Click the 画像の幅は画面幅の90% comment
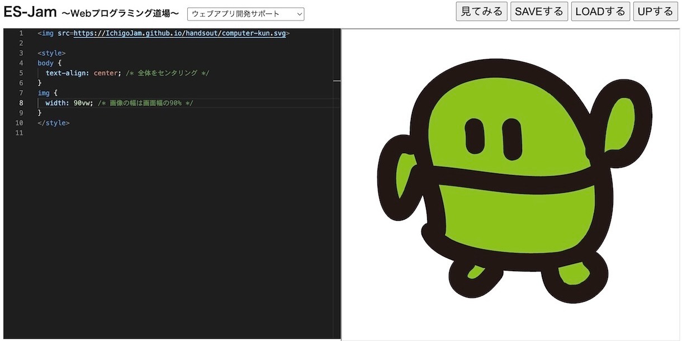 click(x=145, y=103)
